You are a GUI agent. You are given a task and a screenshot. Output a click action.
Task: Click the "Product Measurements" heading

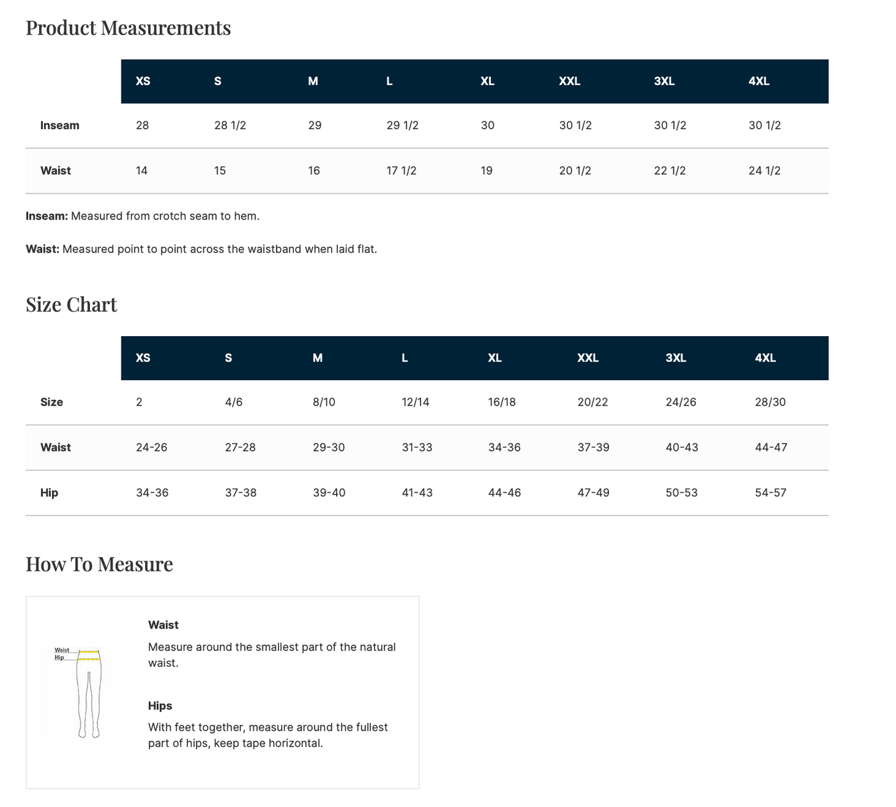(128, 28)
